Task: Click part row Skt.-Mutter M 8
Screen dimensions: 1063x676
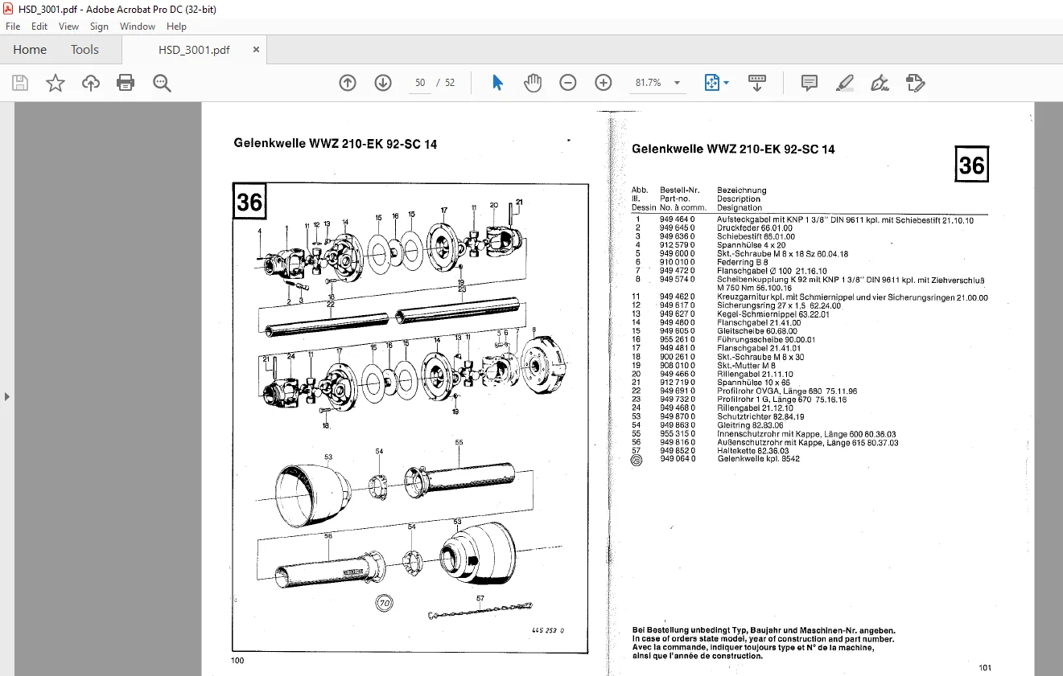Action: (x=704, y=366)
